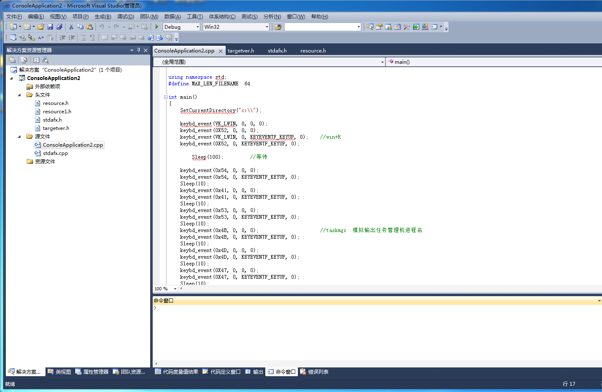Viewport: 602px width, 392px height.
Task: Click the Increase Indent icon
Action: point(72,37)
